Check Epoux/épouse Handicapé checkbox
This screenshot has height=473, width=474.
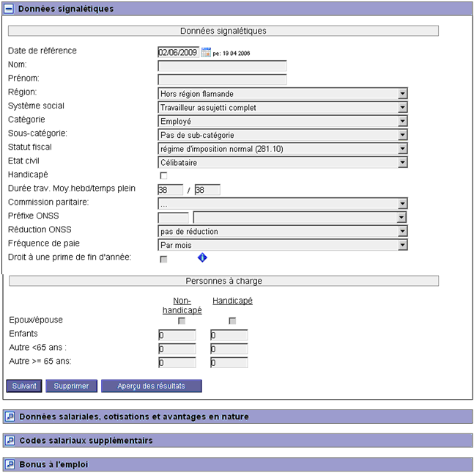(232, 320)
